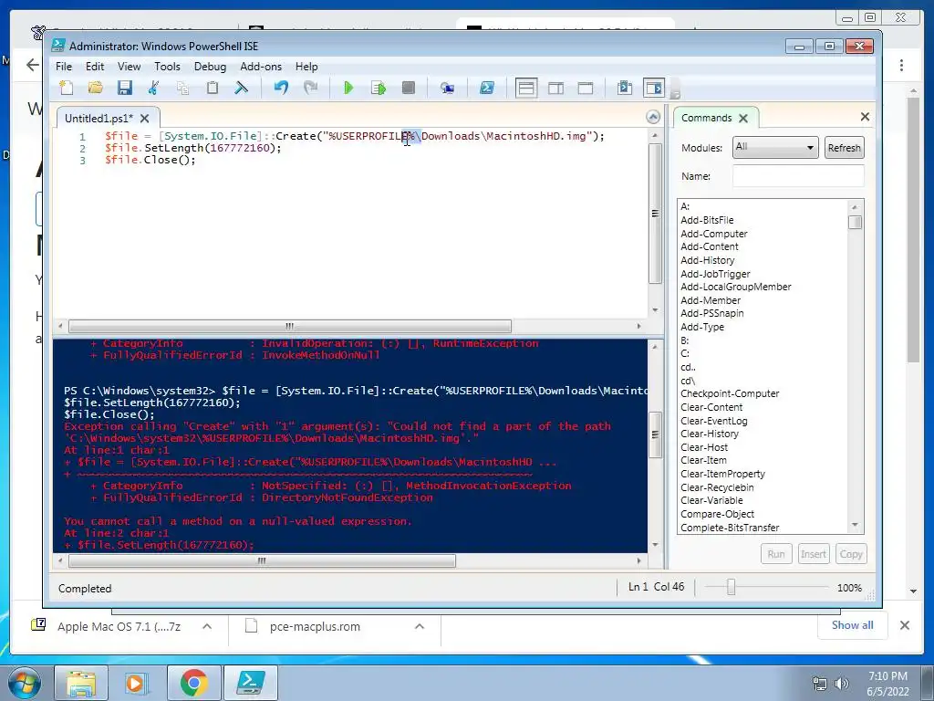Click the script pane horizontal scrollbar
The image size is (934, 701).
290,326
